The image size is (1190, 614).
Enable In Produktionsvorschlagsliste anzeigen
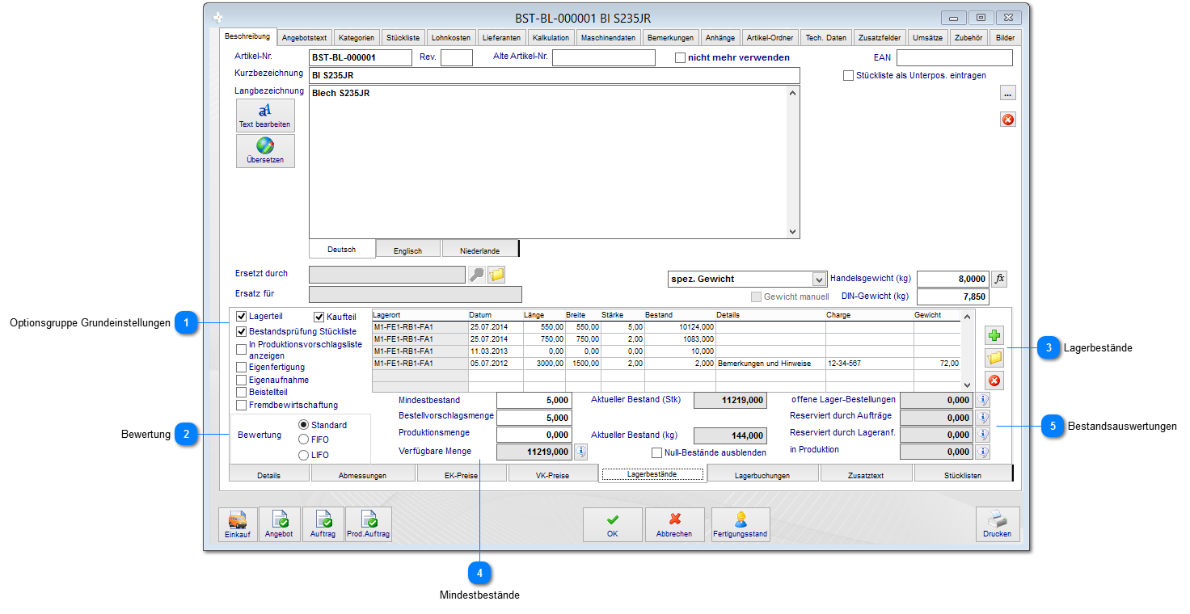coord(241,350)
